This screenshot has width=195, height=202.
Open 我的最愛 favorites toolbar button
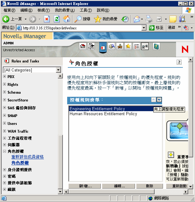(106, 19)
